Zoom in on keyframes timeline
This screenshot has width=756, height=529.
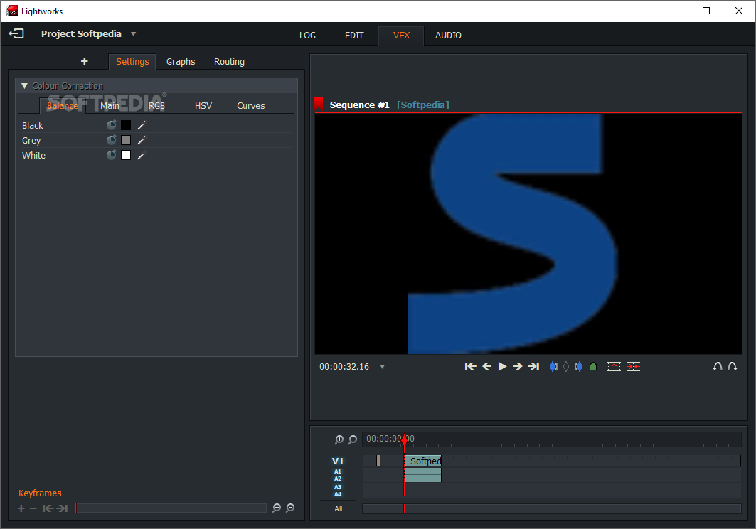[x=277, y=508]
